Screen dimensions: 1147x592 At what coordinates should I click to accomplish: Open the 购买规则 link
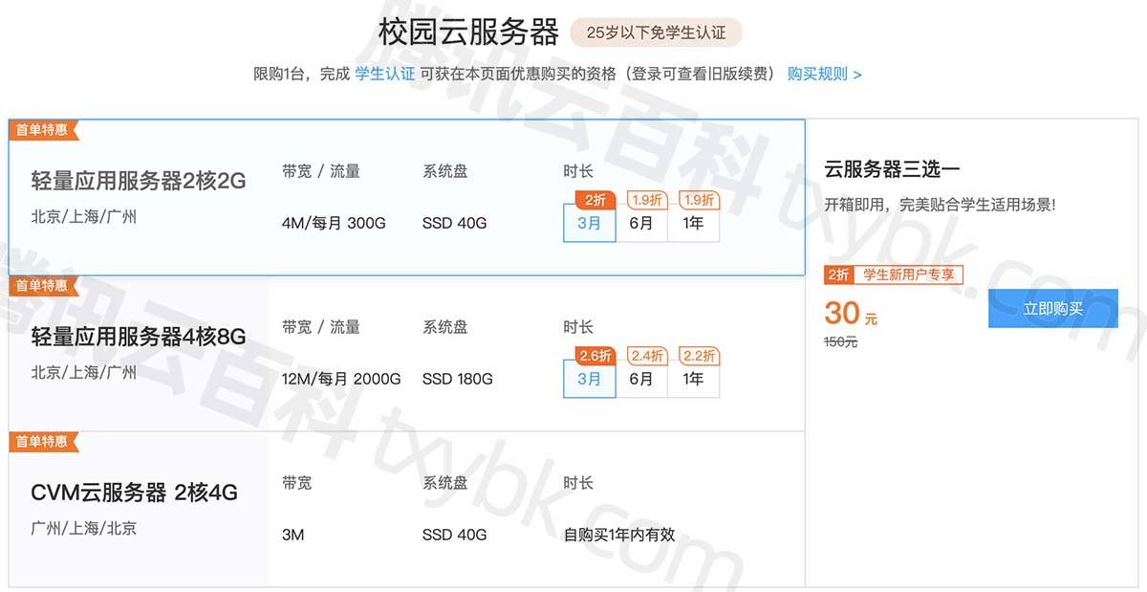tap(824, 74)
